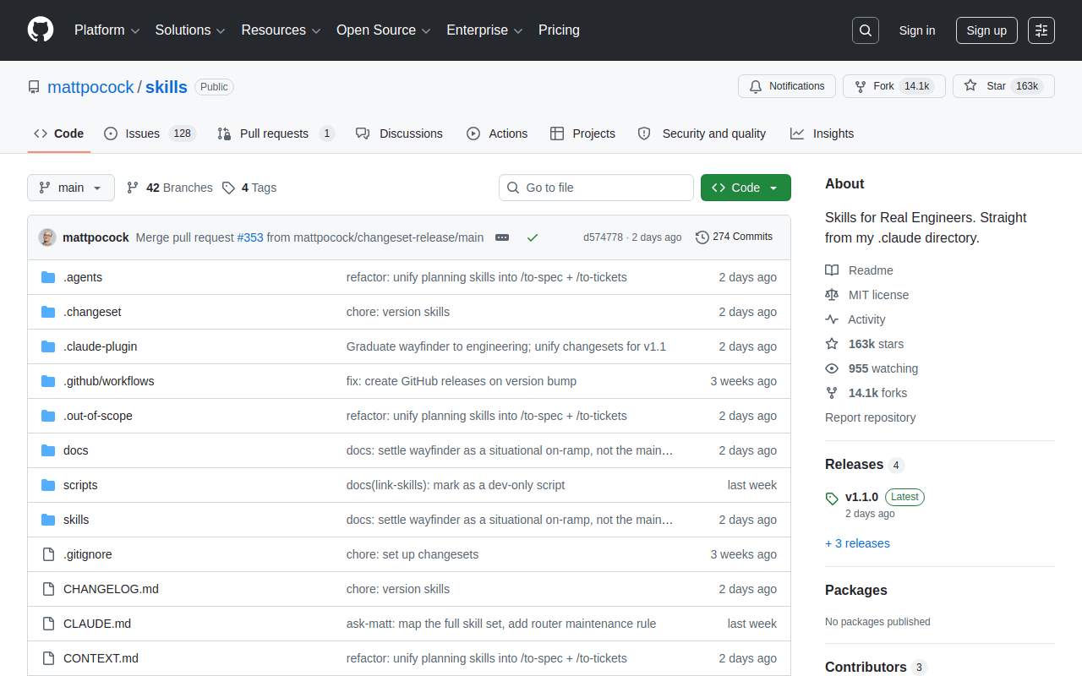Open pull request #353 link
The height and width of the screenshot is (676, 1082).
(250, 237)
